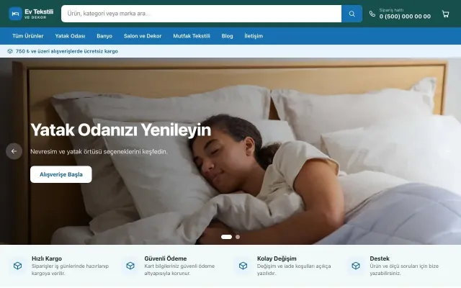Click the Alışverişe Başla button
461x288 pixels.
tap(61, 174)
